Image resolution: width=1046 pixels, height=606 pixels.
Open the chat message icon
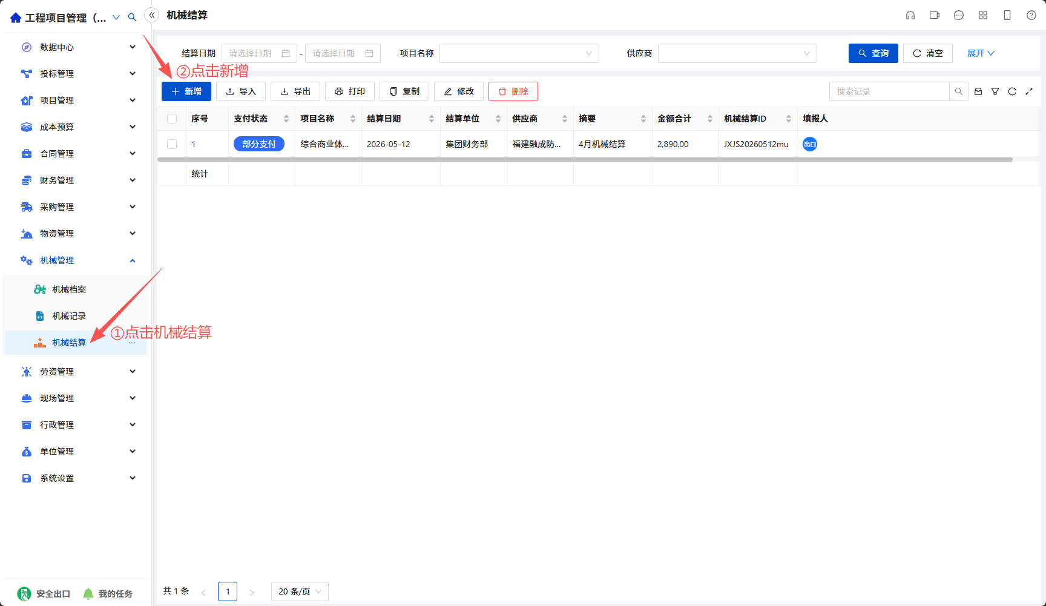[x=959, y=15]
